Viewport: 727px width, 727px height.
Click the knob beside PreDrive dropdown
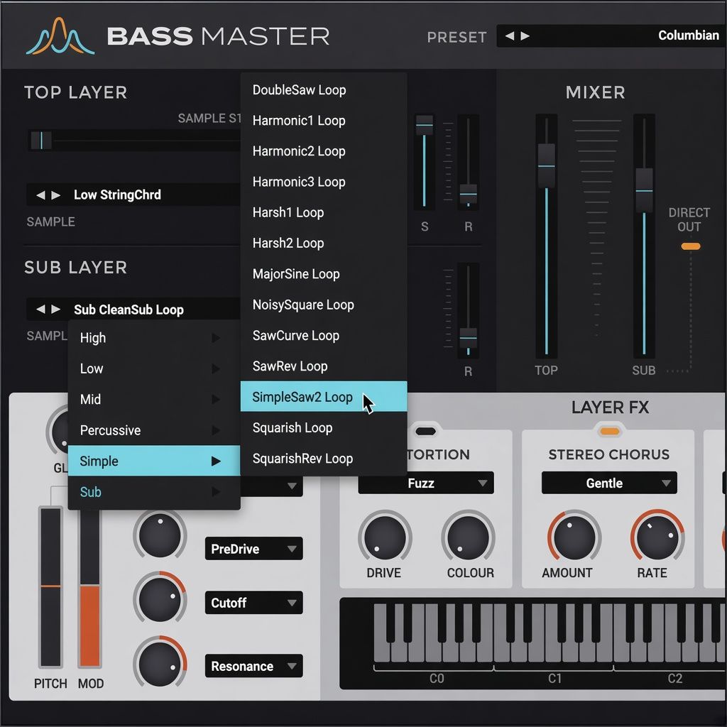160,535
